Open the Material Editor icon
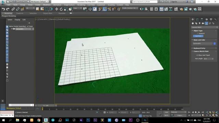 point(176,9)
